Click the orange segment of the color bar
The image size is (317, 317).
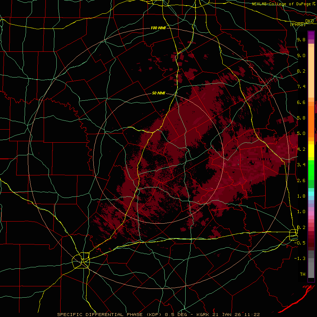[x=311, y=121]
